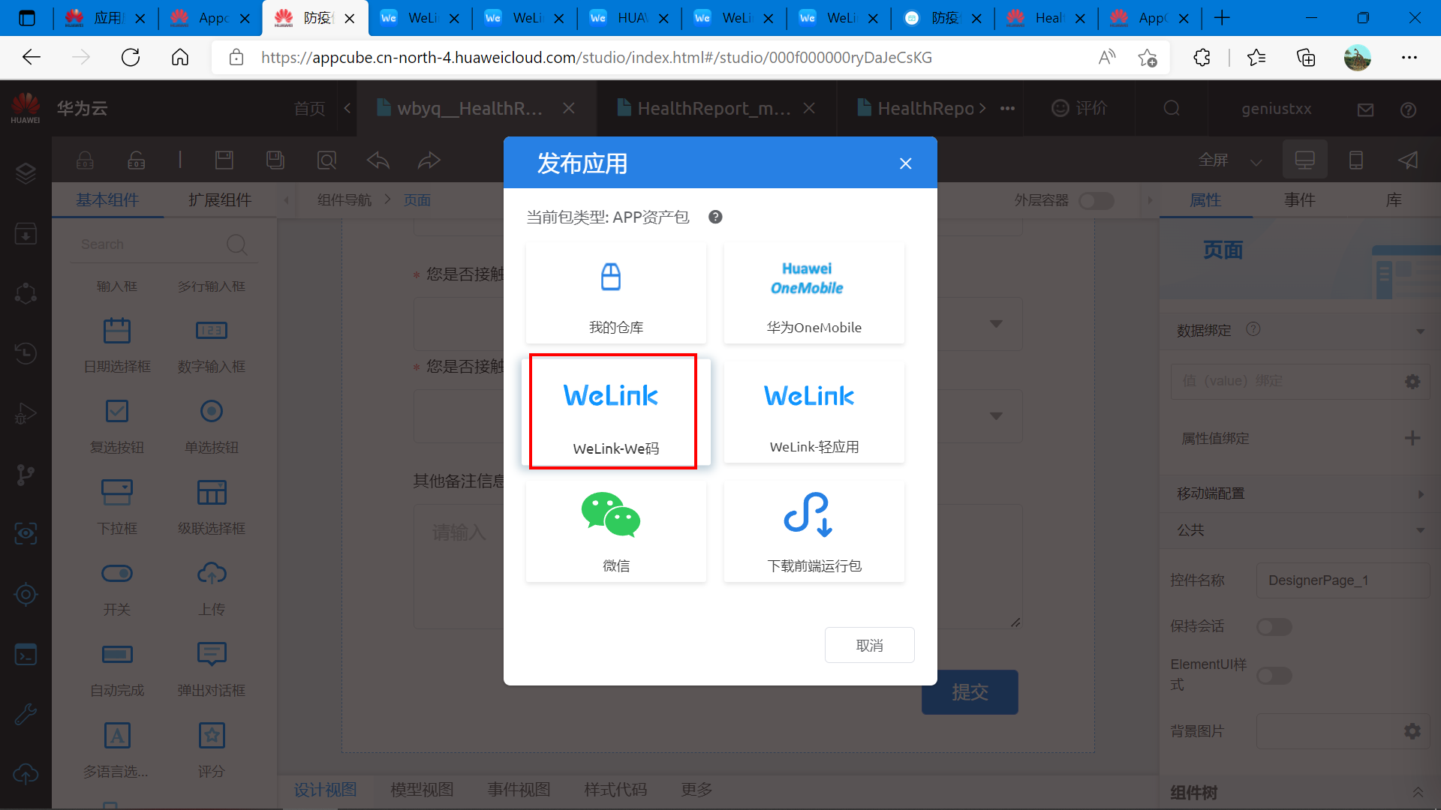Toggle the 保持会话 switch
1441x810 pixels.
click(x=1274, y=626)
